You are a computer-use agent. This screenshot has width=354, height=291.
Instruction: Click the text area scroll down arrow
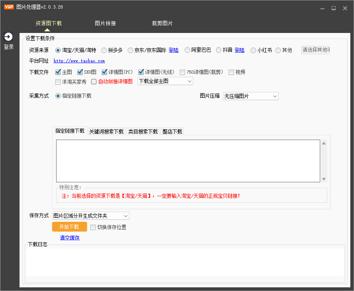[324, 179]
